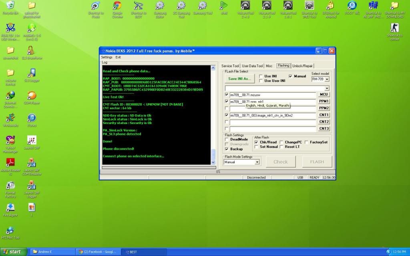Image resolution: width=410 pixels, height=256 pixels.
Task: Switch to the Unlock/Repair tab
Action: click(x=302, y=66)
